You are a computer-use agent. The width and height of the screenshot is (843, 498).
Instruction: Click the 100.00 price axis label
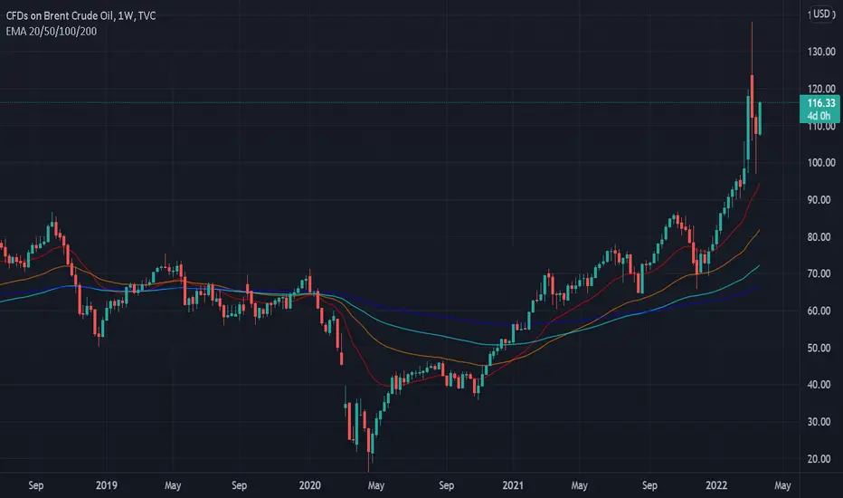point(821,163)
